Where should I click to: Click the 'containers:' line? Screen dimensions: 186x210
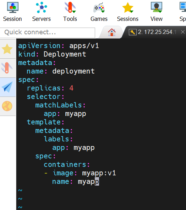[x=67, y=164]
